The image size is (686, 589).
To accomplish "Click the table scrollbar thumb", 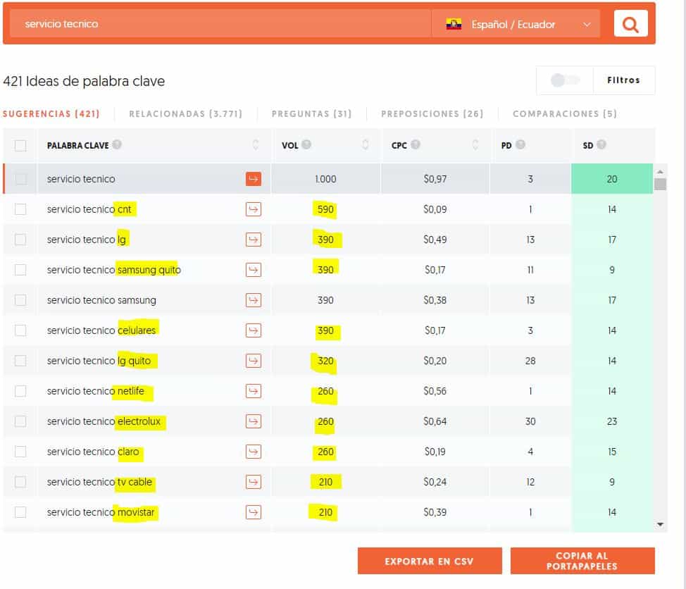I will (x=660, y=184).
